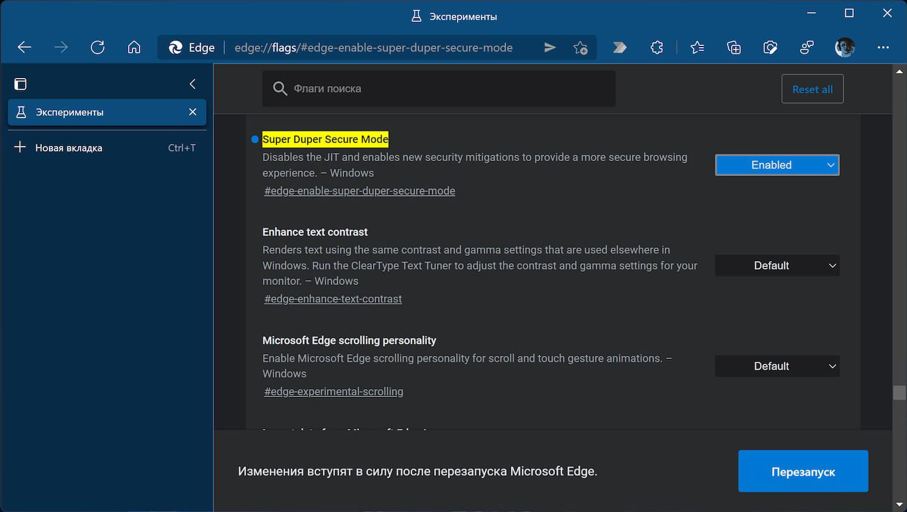Viewport: 907px width, 512px height.
Task: Click the scrollbar down arrow
Action: pyautogui.click(x=899, y=504)
